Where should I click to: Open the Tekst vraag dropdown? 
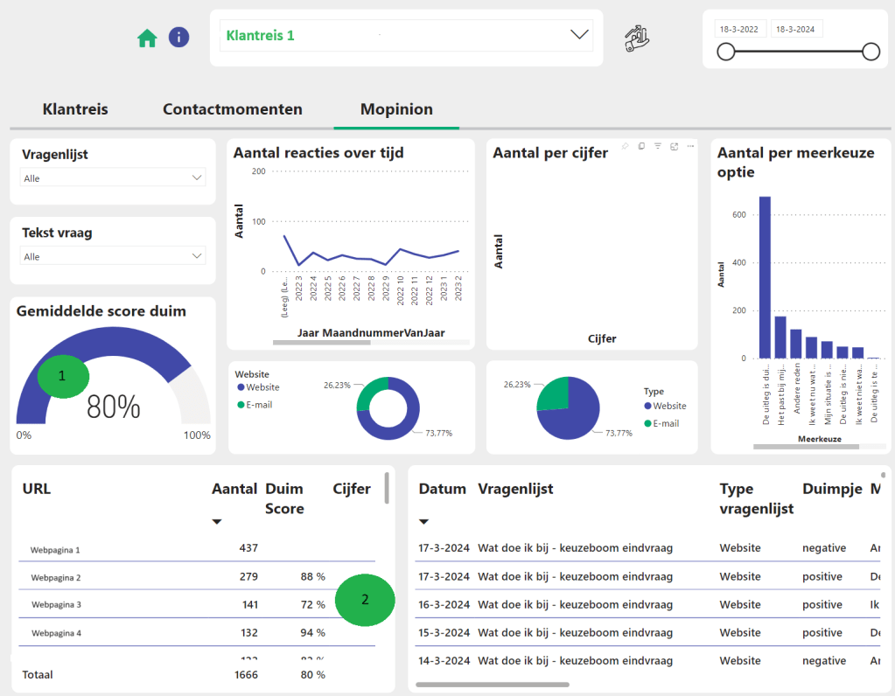click(113, 256)
